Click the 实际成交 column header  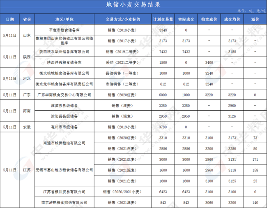click(186, 19)
